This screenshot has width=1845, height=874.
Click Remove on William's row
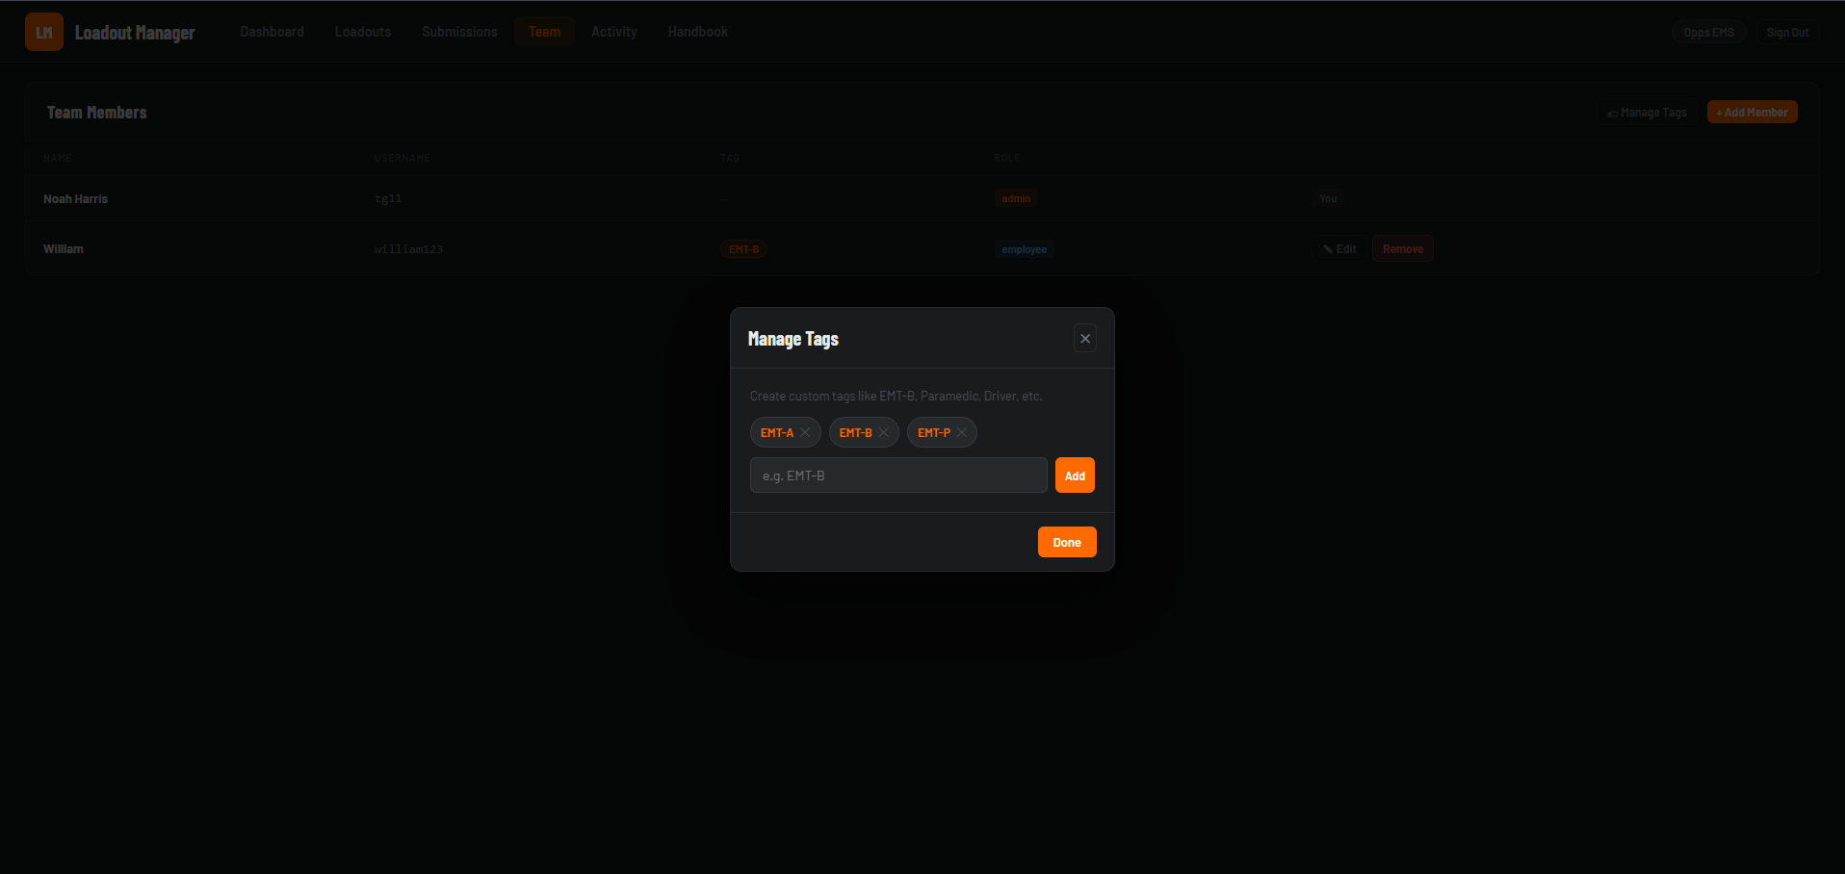click(x=1402, y=248)
